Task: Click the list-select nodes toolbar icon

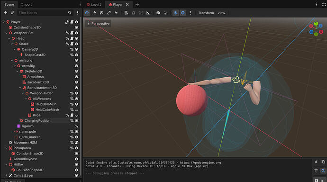Action: (126, 13)
